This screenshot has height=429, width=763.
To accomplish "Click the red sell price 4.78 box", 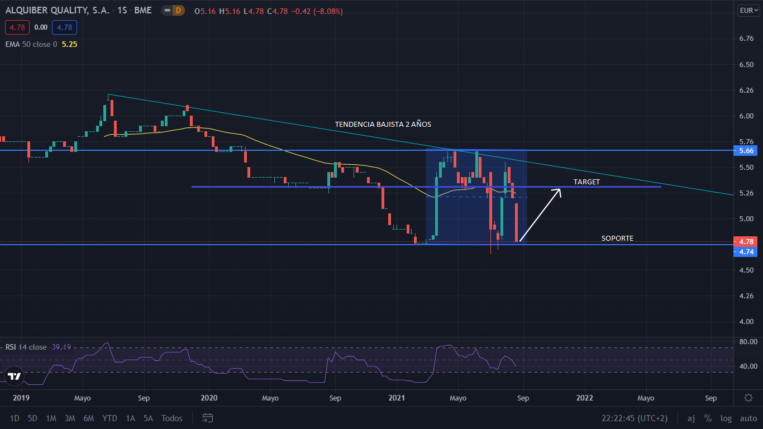I will (13, 27).
